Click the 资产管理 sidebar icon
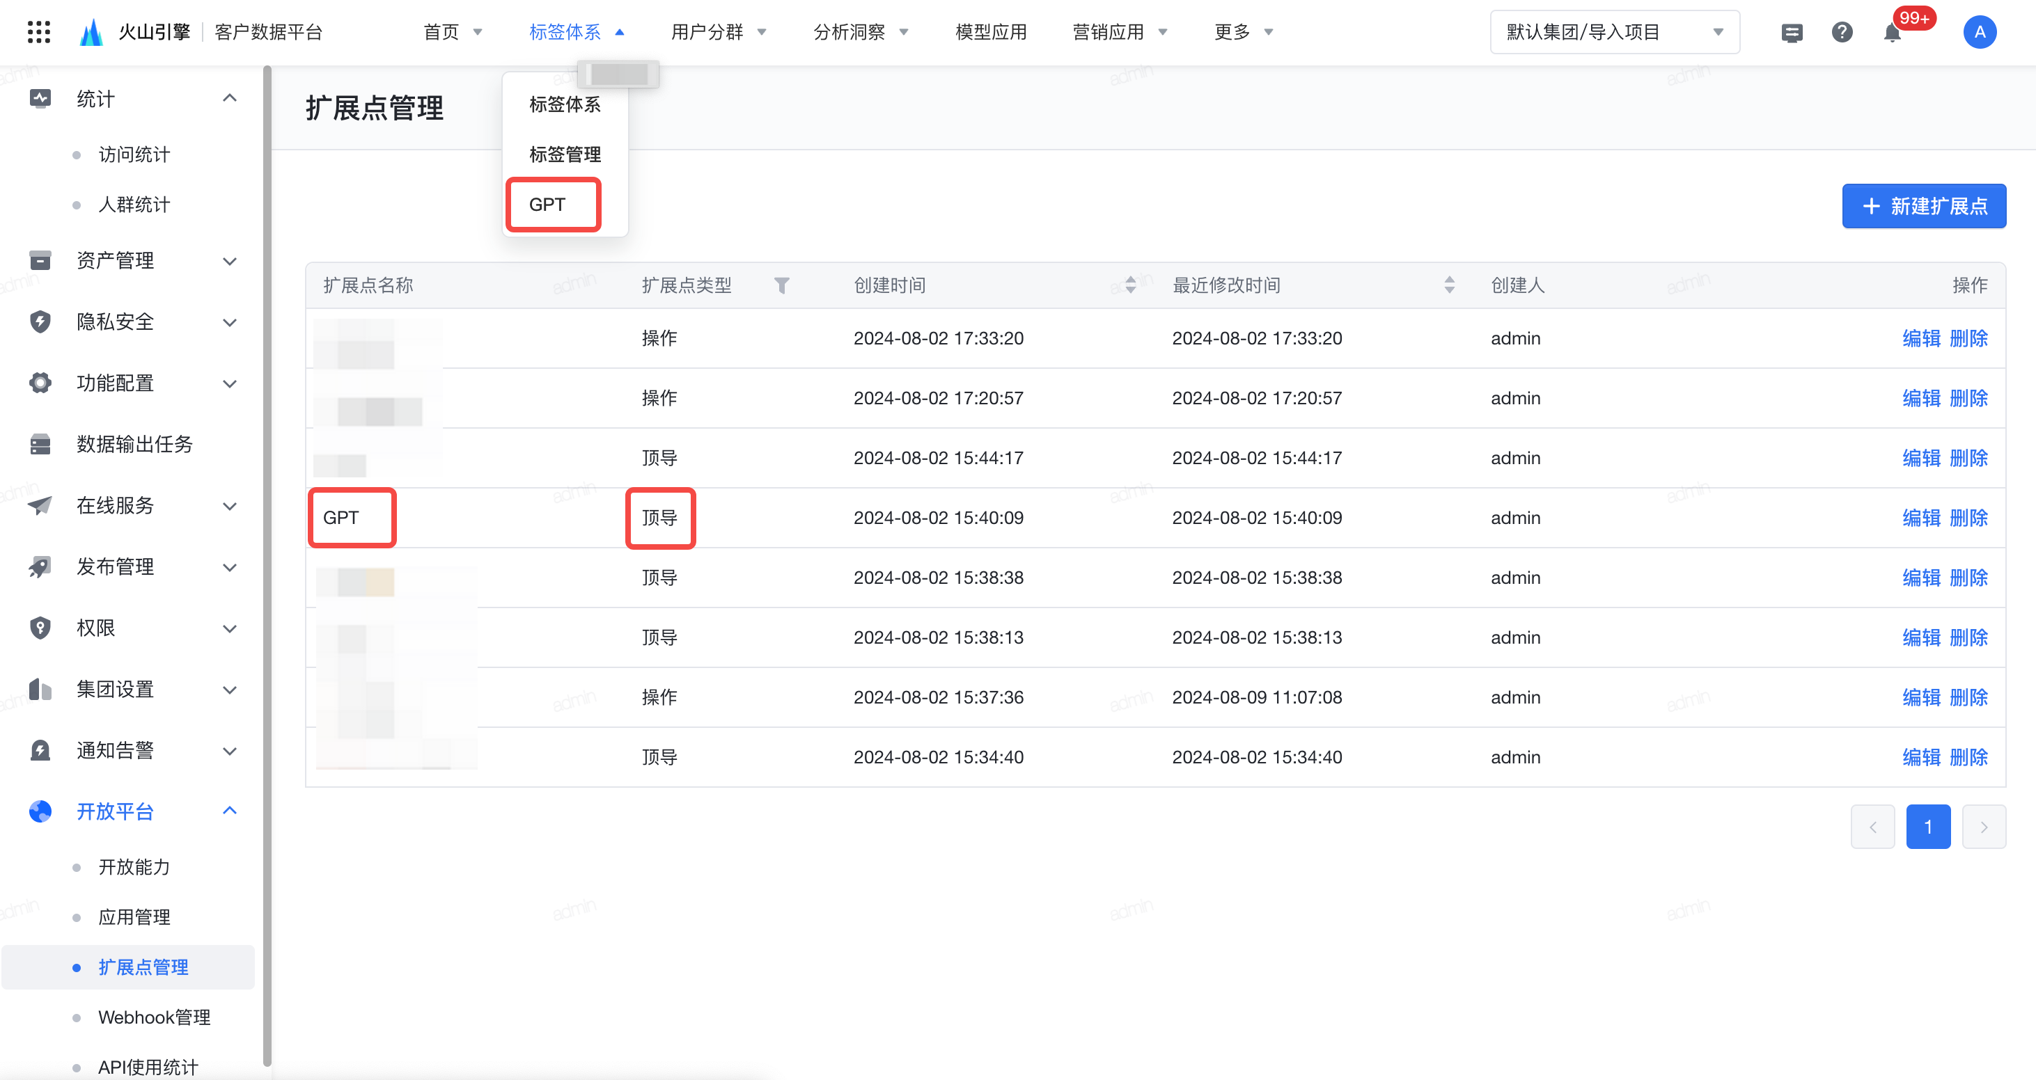The image size is (2036, 1080). point(40,260)
